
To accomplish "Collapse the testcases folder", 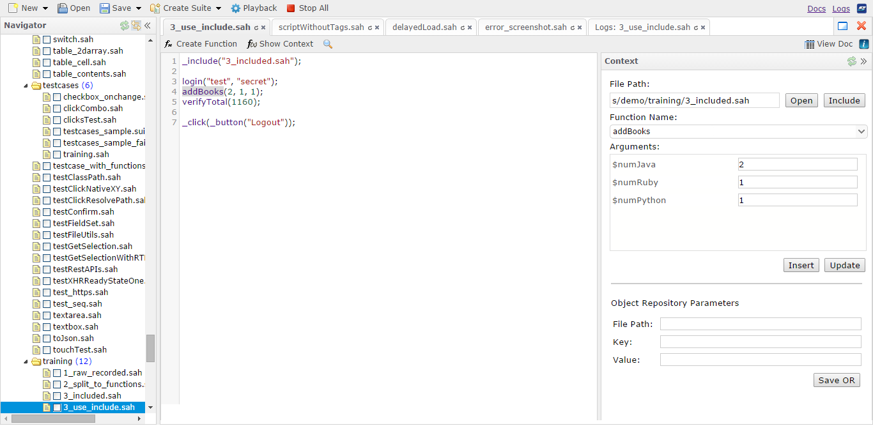I will point(26,86).
